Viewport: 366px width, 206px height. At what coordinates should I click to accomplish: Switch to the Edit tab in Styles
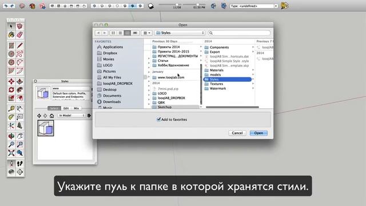pyautogui.click(x=66, y=108)
